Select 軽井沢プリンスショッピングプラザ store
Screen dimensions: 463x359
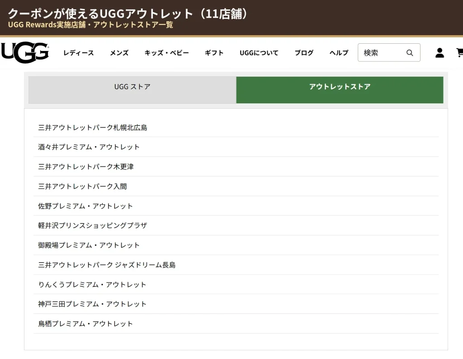coord(236,226)
